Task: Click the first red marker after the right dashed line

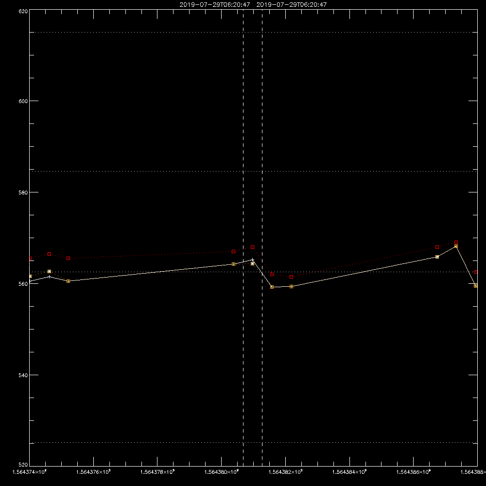Action: coord(272,274)
